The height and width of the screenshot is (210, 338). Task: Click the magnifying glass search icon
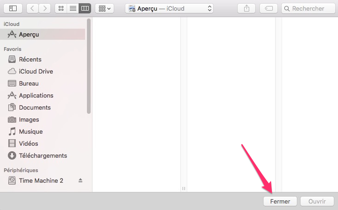[x=287, y=9]
